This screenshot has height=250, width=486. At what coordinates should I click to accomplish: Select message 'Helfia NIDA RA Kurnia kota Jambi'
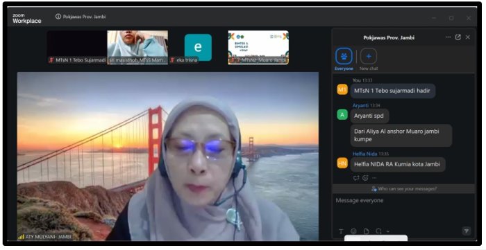click(x=397, y=164)
